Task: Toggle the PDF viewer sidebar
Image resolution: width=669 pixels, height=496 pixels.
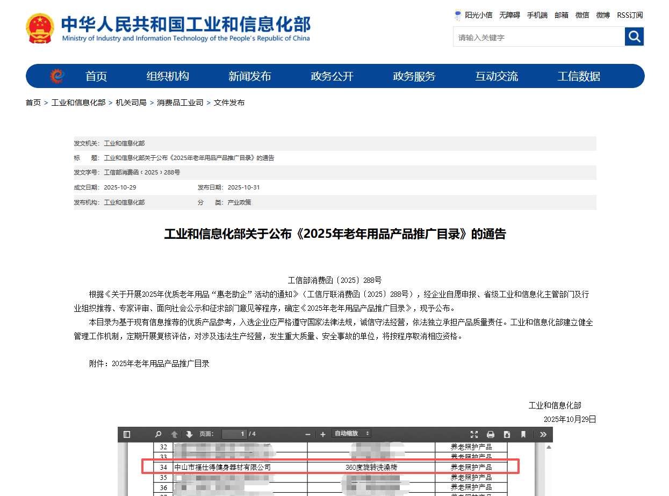Action: pyautogui.click(x=127, y=434)
